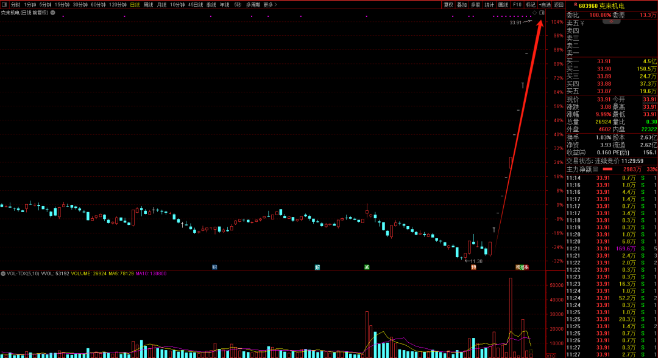Select the 5秒 period
The width and height of the screenshot is (658, 358).
[x=238, y=5]
